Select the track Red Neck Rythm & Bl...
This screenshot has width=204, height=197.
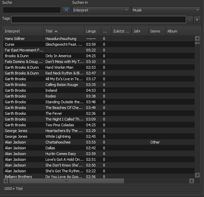(99, 73)
